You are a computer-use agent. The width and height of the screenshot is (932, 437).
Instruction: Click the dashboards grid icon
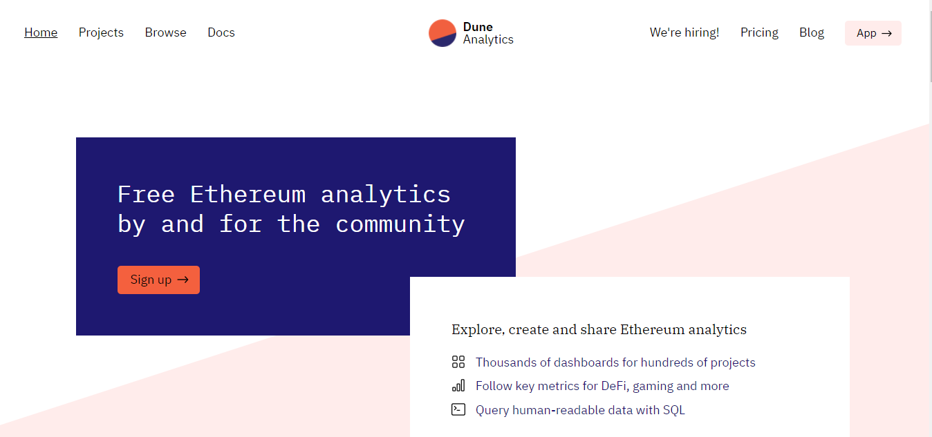(x=458, y=362)
